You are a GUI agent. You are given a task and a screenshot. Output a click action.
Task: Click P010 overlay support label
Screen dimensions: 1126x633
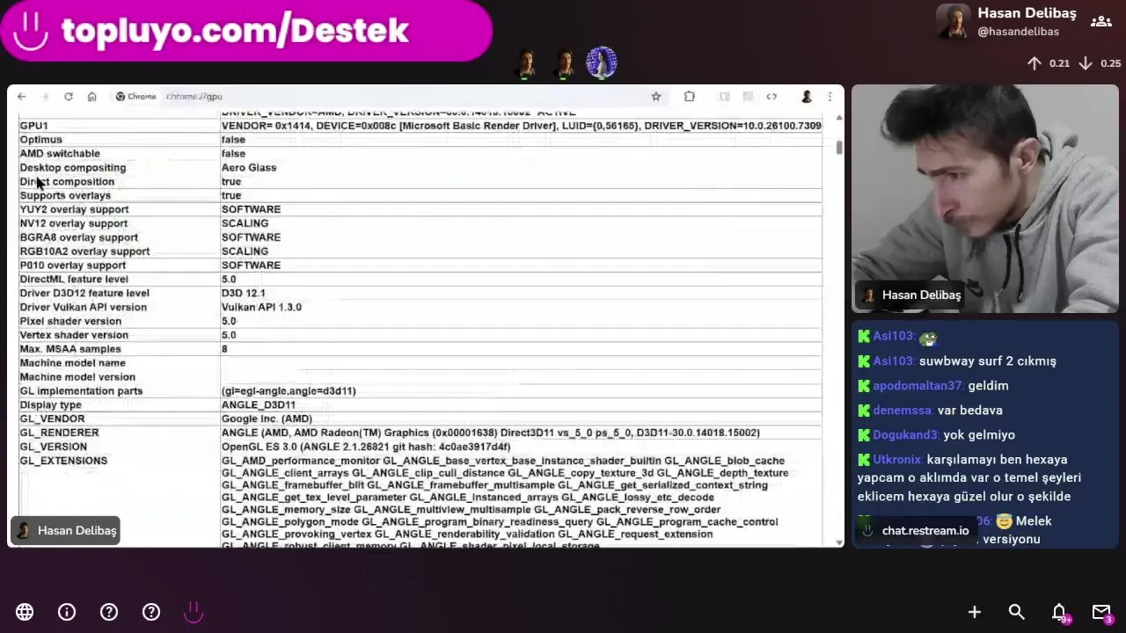[x=73, y=266]
